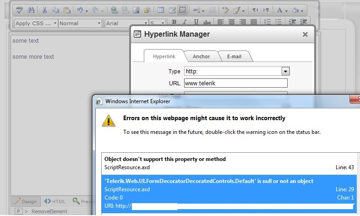Center align the text
360x216 pixels.
click(x=232, y=22)
